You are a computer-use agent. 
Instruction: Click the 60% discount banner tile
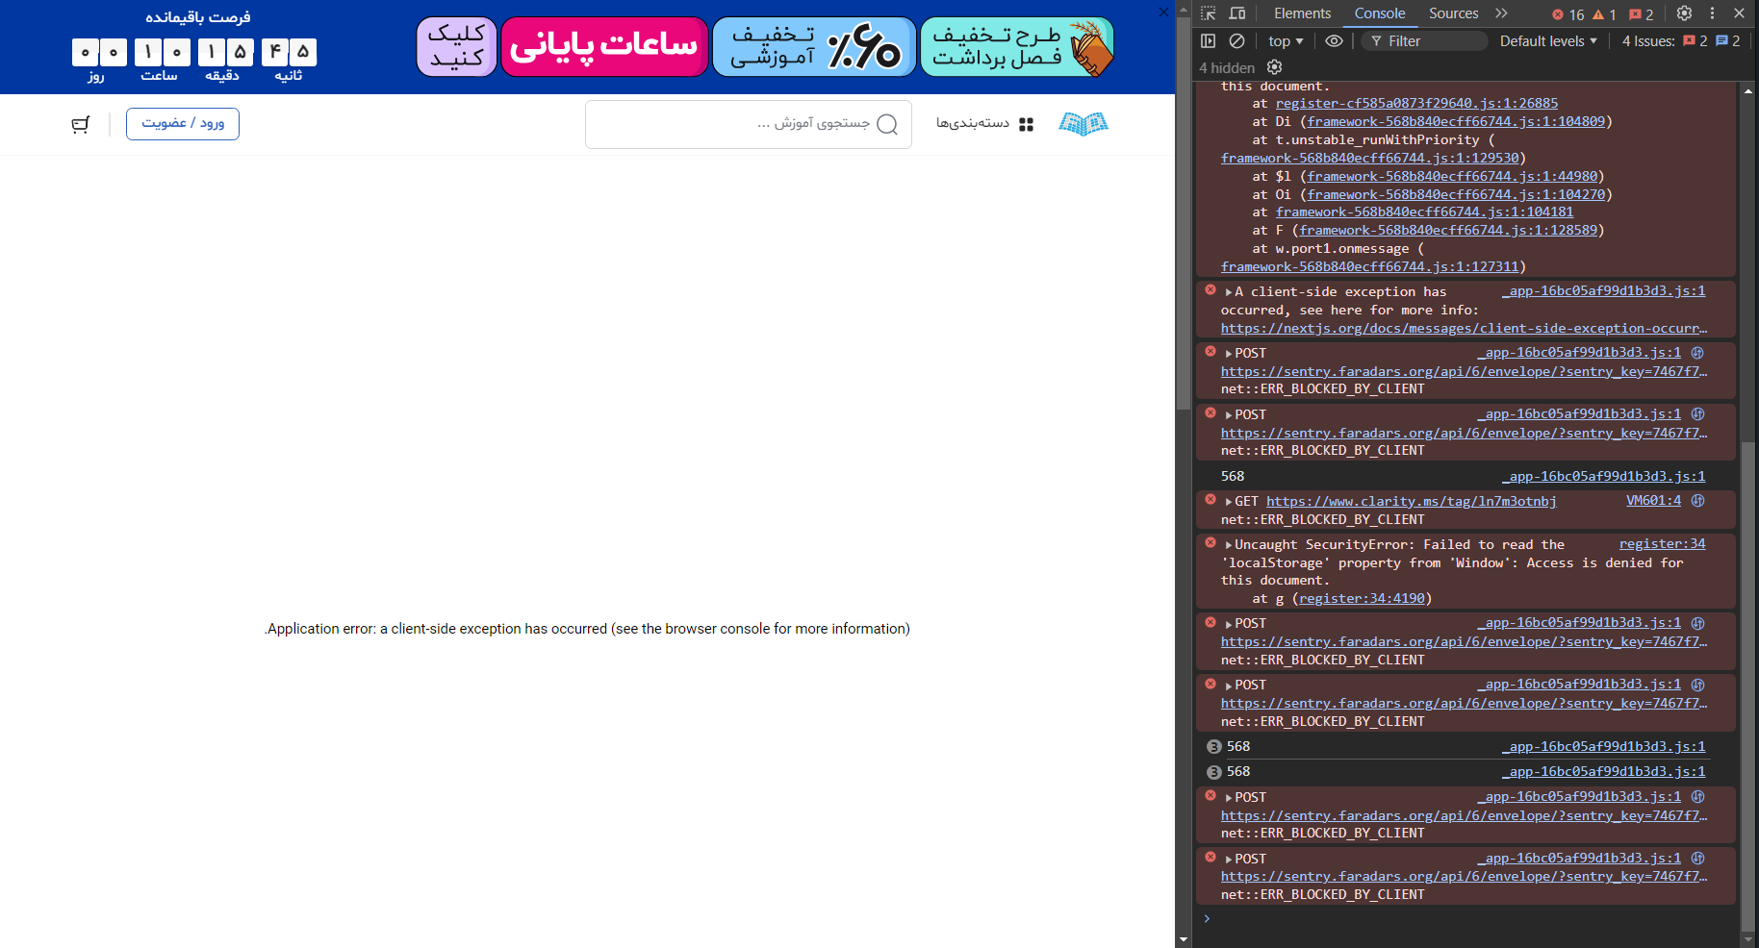pyautogui.click(x=814, y=46)
